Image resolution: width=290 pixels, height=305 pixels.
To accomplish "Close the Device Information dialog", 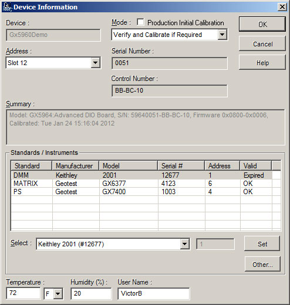I will pyautogui.click(x=282, y=7).
